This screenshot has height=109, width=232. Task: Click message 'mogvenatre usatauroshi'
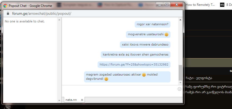(148, 34)
